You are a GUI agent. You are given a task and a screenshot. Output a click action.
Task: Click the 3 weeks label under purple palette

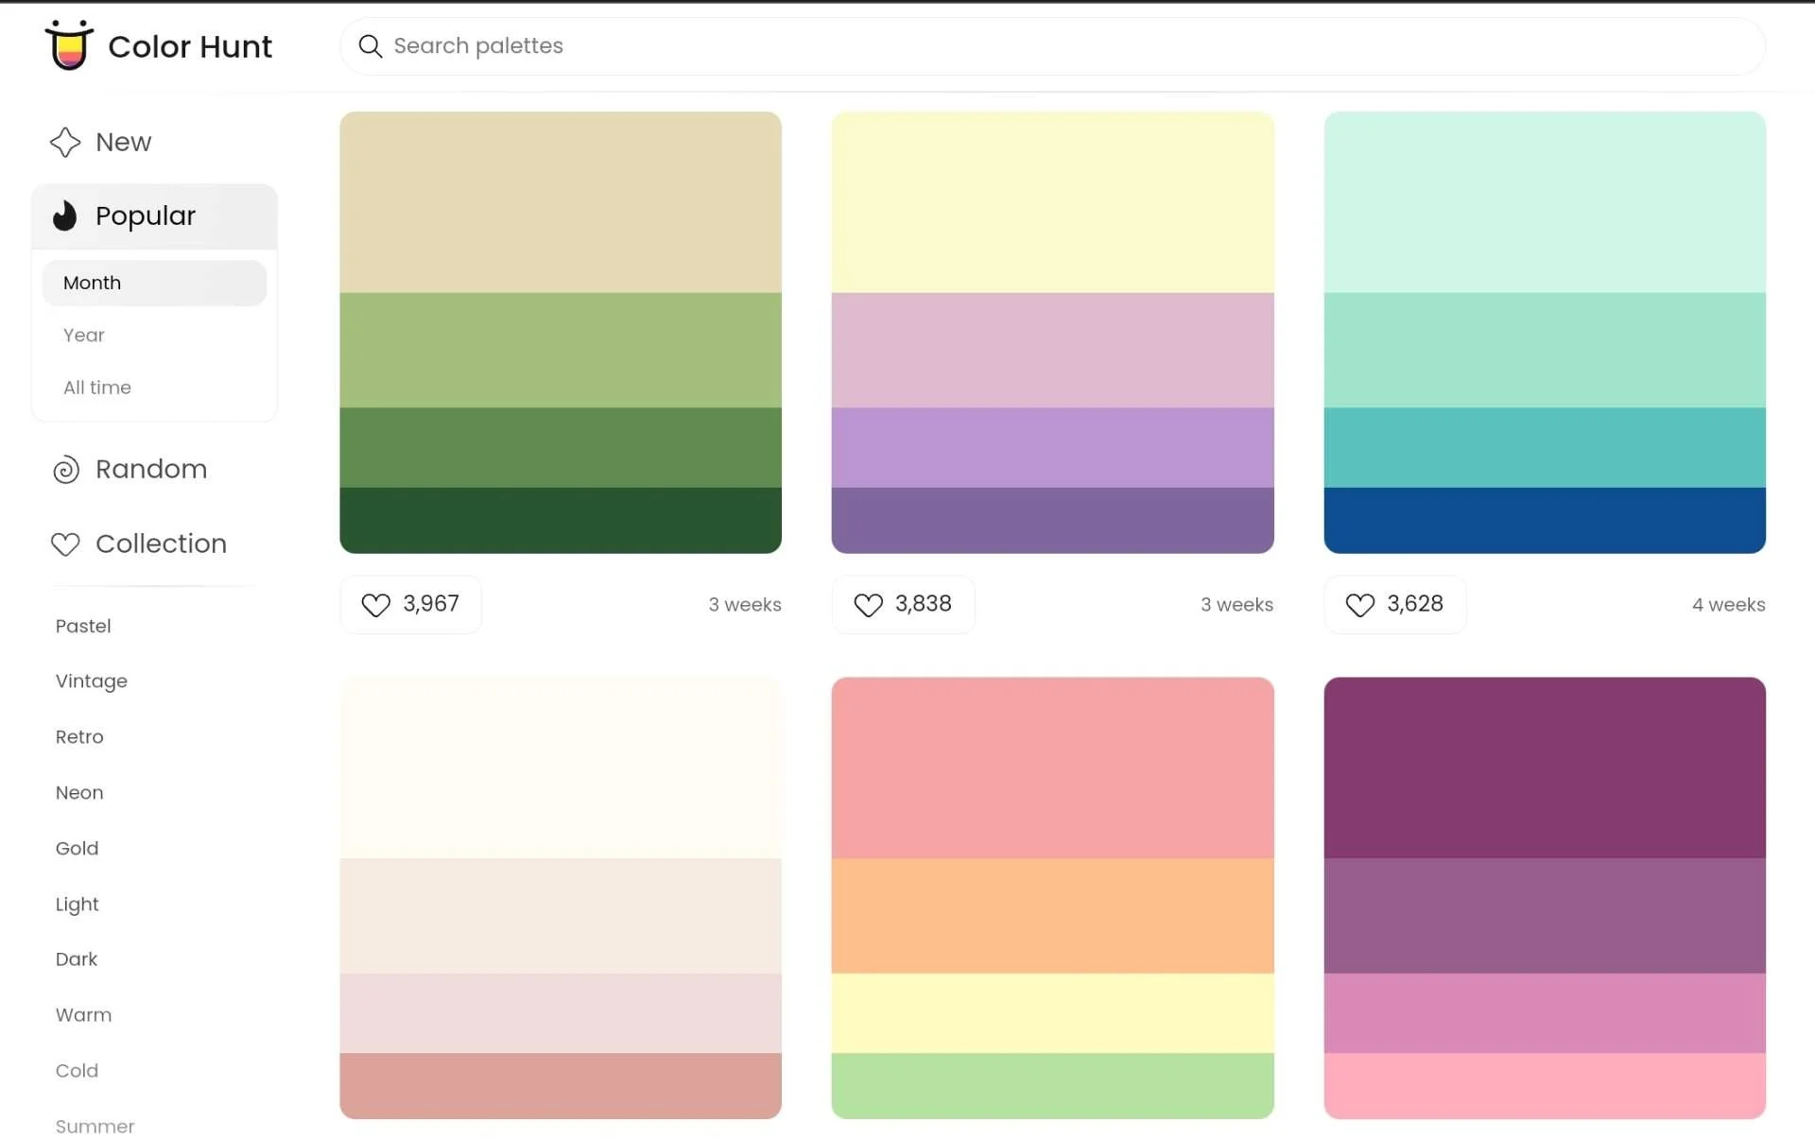coord(1236,605)
